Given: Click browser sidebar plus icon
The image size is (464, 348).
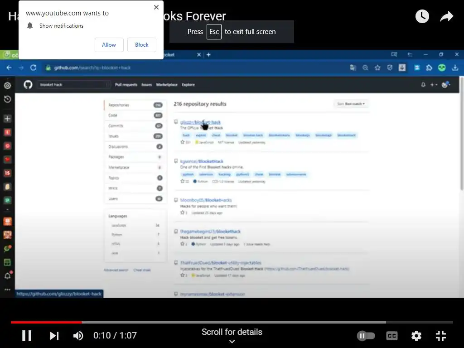Looking at the screenshot, I should tap(7, 119).
